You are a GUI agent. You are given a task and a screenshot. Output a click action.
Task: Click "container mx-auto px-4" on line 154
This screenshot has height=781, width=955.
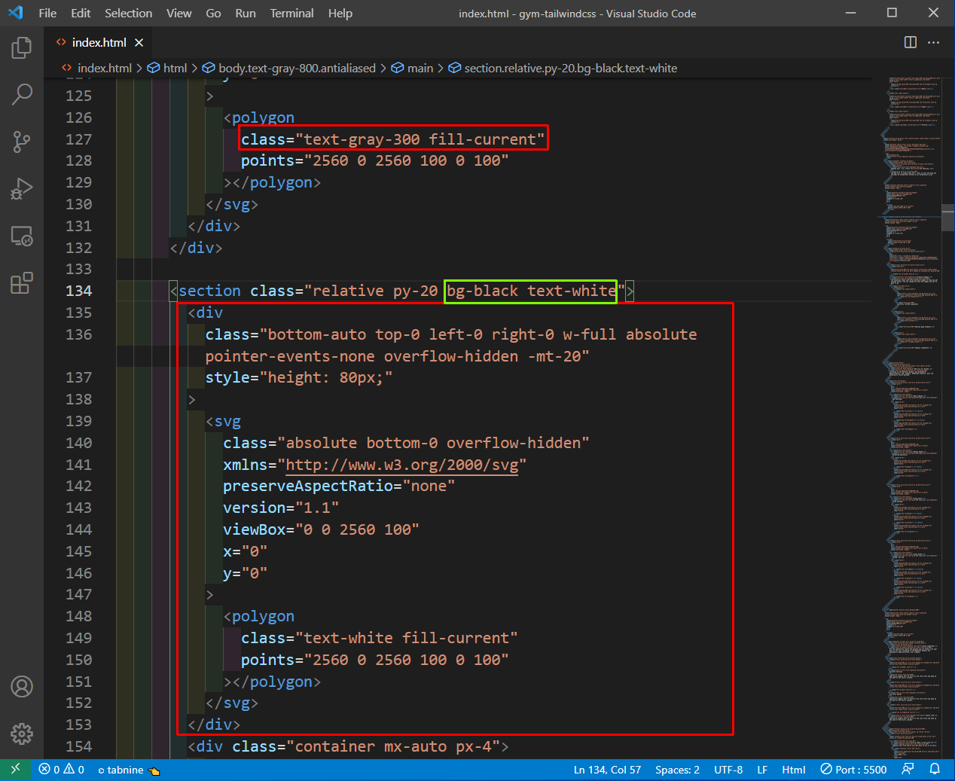point(393,746)
